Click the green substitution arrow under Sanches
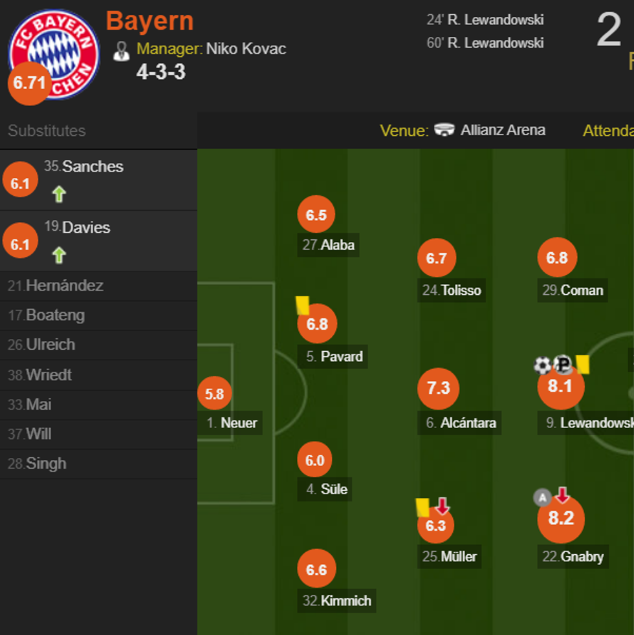The image size is (634, 635). tap(59, 194)
